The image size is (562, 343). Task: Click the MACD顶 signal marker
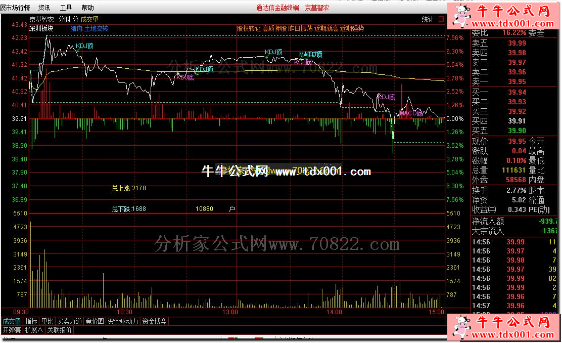pos(311,54)
